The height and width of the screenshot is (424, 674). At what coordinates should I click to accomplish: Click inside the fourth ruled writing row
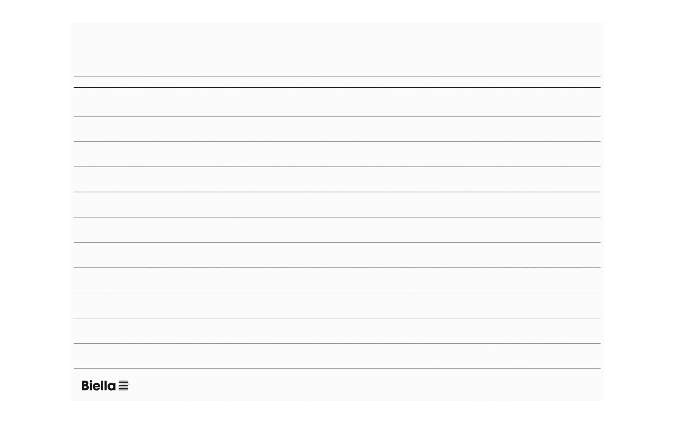point(337,180)
